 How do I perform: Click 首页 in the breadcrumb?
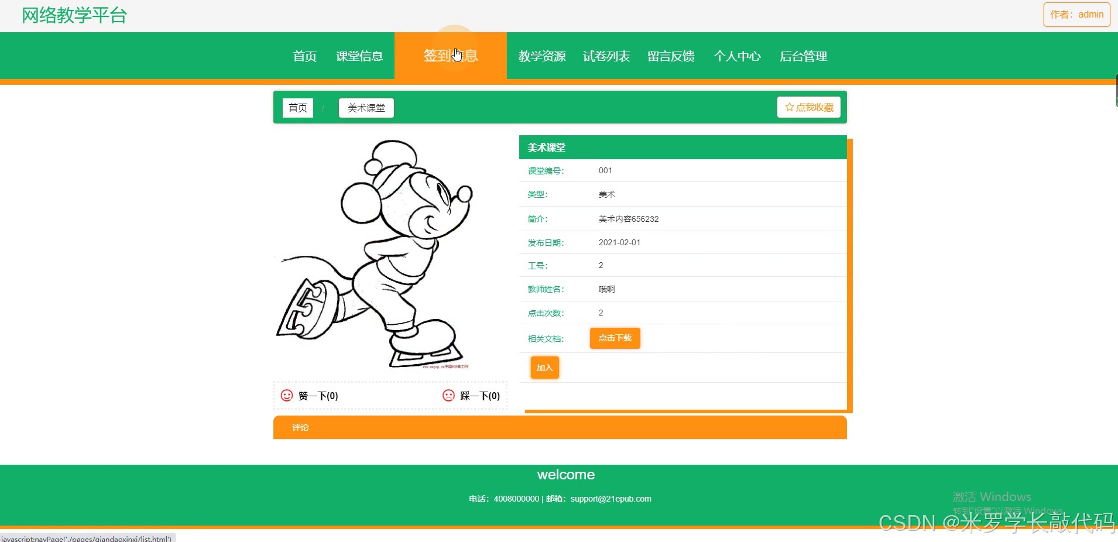297,107
